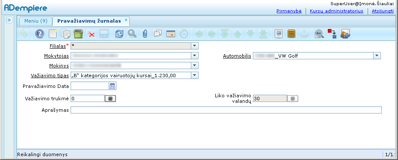Click the printer icon in the toolbar
The image size is (398, 160).
[304, 34]
